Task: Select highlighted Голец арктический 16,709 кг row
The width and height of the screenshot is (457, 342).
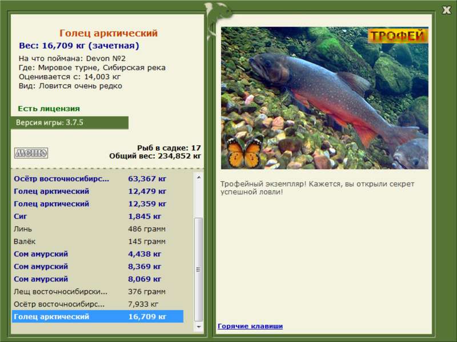Action: [98, 316]
